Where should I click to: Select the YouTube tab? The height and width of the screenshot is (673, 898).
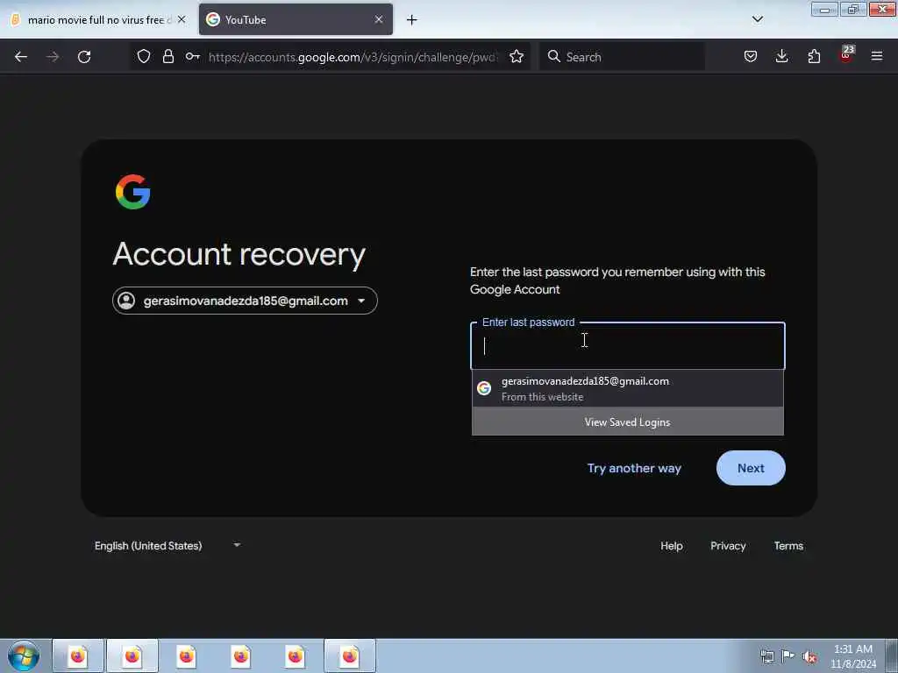tap(296, 19)
